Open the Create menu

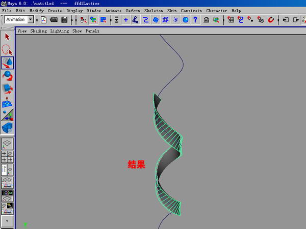pos(55,11)
